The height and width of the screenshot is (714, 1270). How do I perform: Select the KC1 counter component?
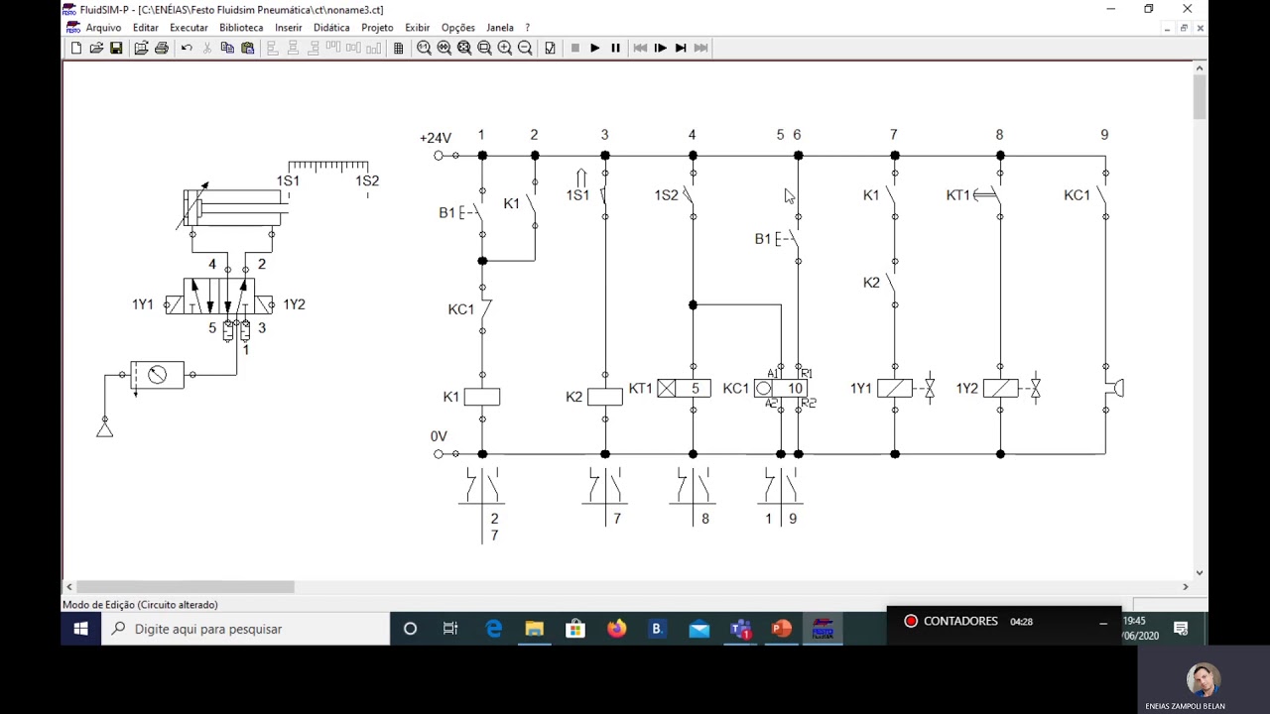(x=781, y=389)
